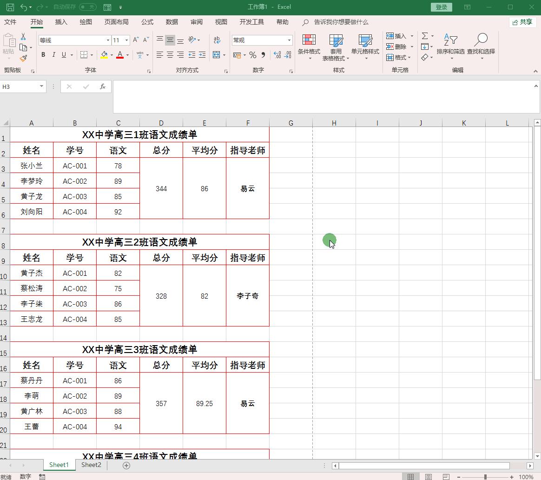
Task: Click the AutoSum (Σ) icon
Action: point(425,35)
